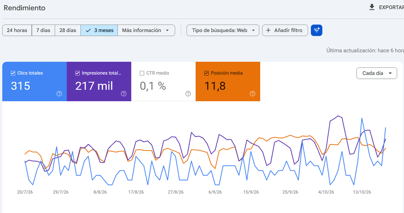Click the CTR medio 0,1 % card value

pos(153,86)
